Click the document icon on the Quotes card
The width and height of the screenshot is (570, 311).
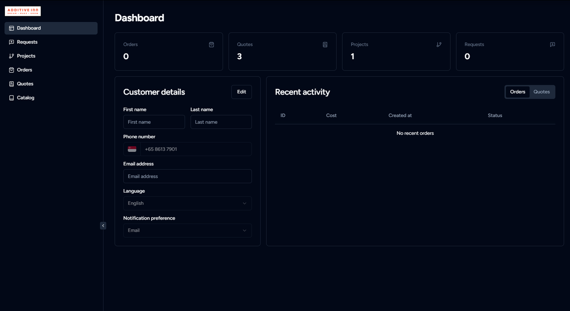tap(325, 44)
